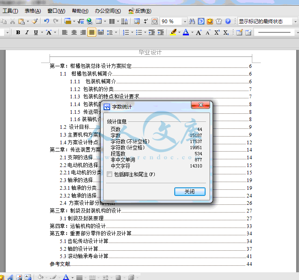Toggle bold formatting
Viewport: 299px width, 280px height.
tap(18, 33)
